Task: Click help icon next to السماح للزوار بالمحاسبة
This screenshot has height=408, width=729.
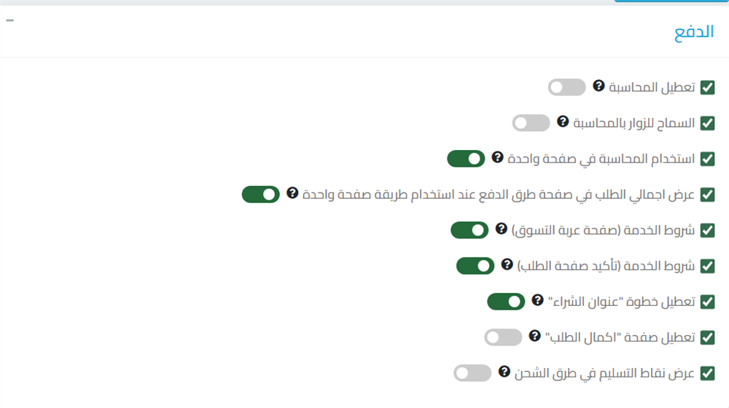Action: 563,122
